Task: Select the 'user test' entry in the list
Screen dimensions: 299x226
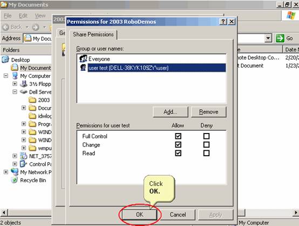Action: pyautogui.click(x=157, y=68)
